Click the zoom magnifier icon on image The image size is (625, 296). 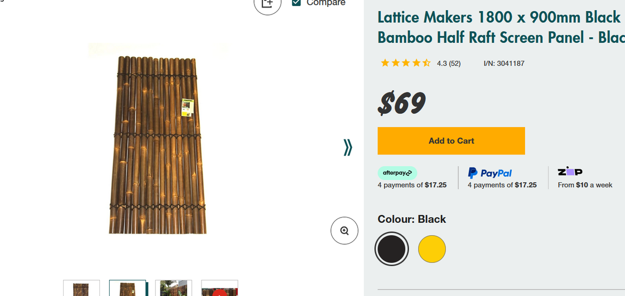344,231
